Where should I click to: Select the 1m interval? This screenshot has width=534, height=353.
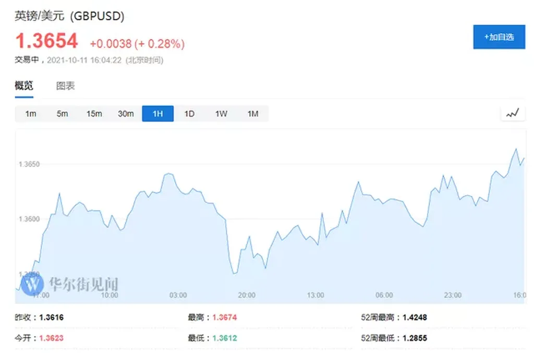pos(31,114)
